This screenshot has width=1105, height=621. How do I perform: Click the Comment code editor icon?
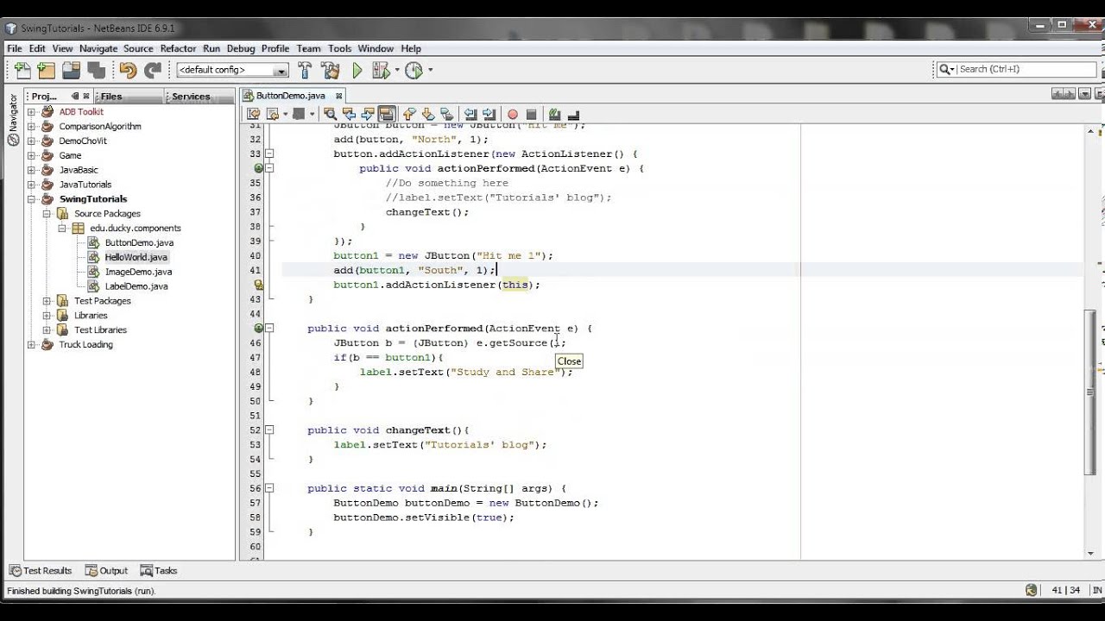coord(554,114)
